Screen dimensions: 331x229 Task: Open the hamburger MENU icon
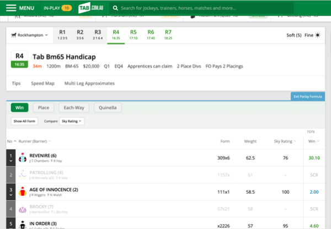pyautogui.click(x=11, y=8)
